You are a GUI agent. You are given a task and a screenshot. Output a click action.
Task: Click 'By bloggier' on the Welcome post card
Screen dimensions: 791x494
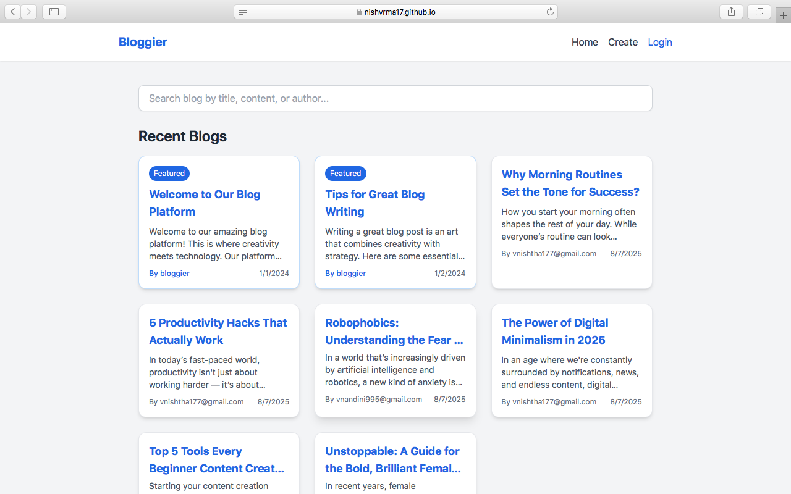[x=169, y=273]
